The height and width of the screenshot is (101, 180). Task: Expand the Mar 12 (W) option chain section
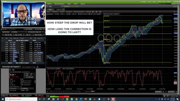click(x=2, y=63)
